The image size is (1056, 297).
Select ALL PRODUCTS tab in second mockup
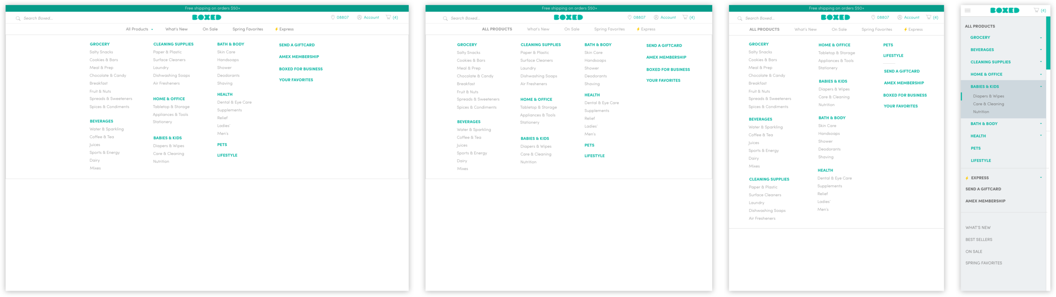pyautogui.click(x=497, y=29)
